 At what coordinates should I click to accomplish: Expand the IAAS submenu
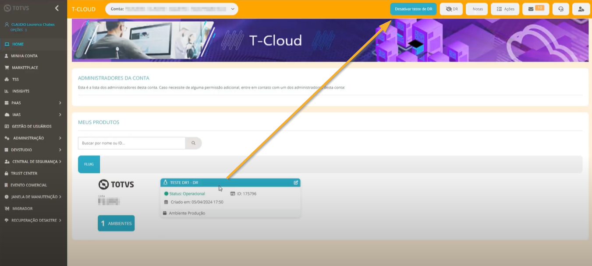(60, 115)
